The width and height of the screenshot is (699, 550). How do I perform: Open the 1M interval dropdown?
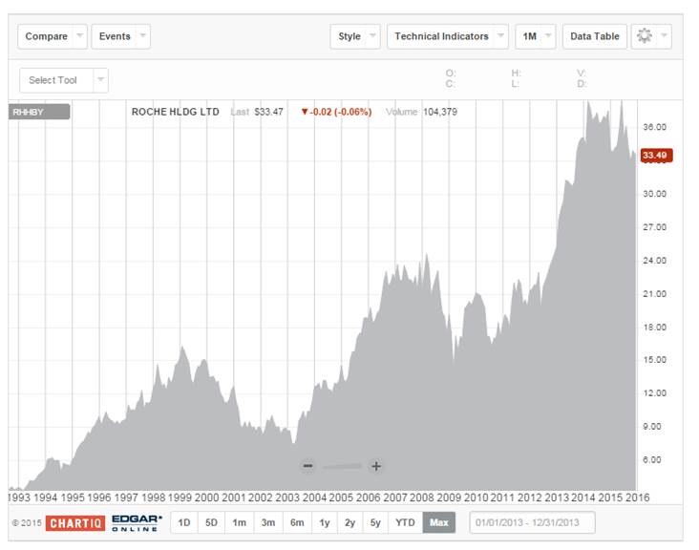click(535, 36)
